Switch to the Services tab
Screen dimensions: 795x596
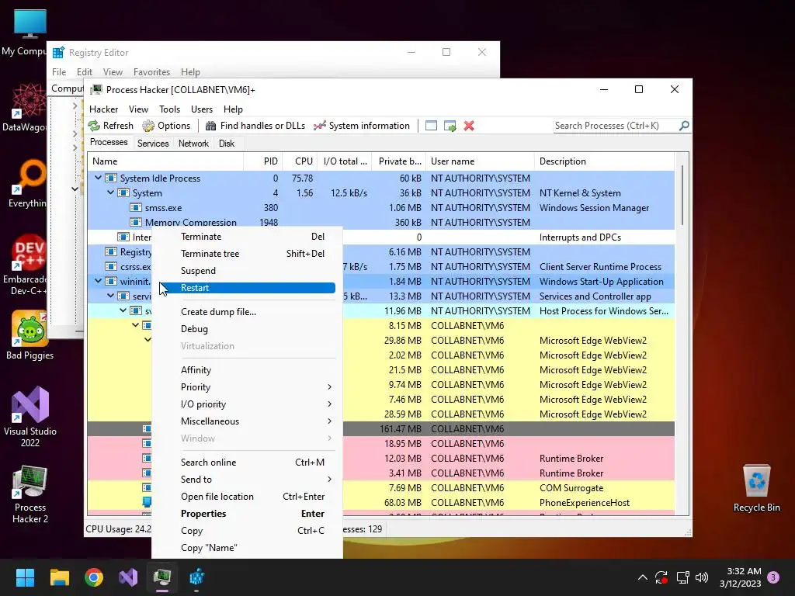[153, 144]
